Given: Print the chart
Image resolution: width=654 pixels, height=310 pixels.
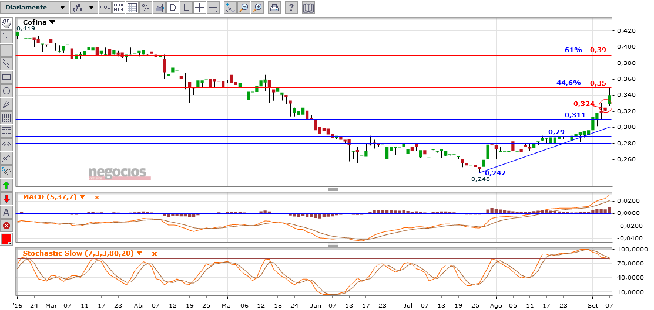Looking at the screenshot, I should [274, 8].
